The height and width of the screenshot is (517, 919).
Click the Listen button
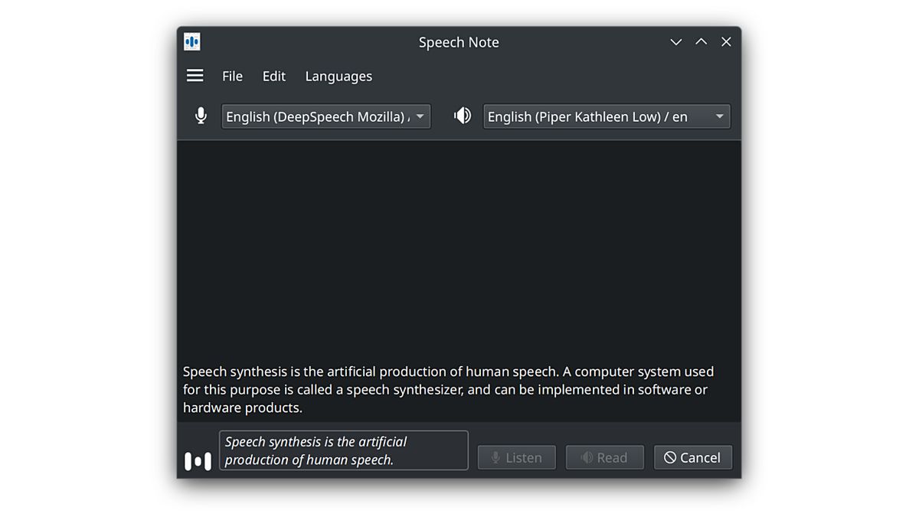tap(516, 457)
